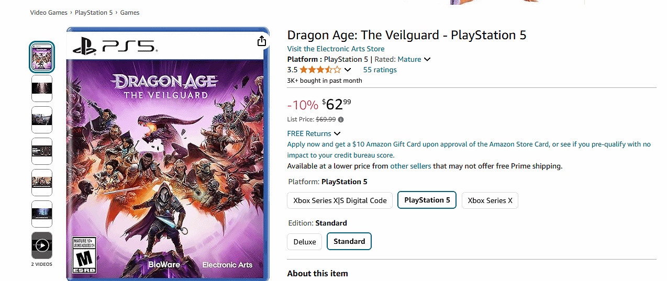Click the List Price info icon
Screen dimensions: 667x281
341,119
